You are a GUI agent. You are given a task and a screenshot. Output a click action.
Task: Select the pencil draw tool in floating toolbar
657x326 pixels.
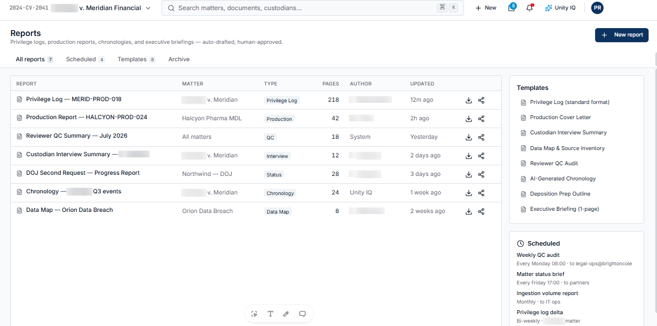[286, 314]
